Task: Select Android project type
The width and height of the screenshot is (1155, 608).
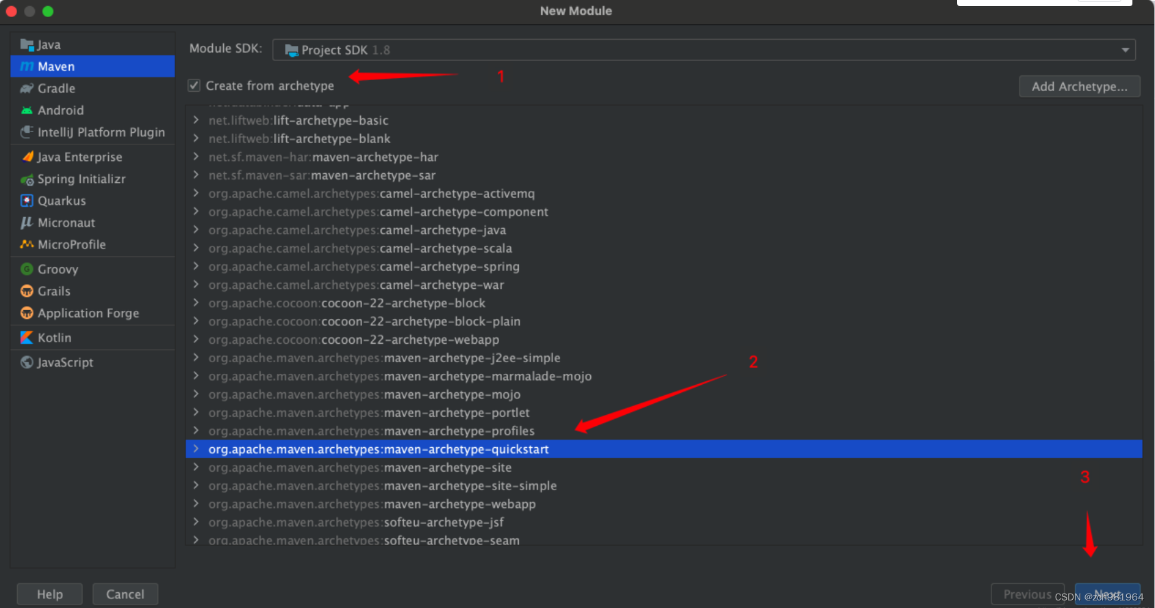Action: (92, 110)
